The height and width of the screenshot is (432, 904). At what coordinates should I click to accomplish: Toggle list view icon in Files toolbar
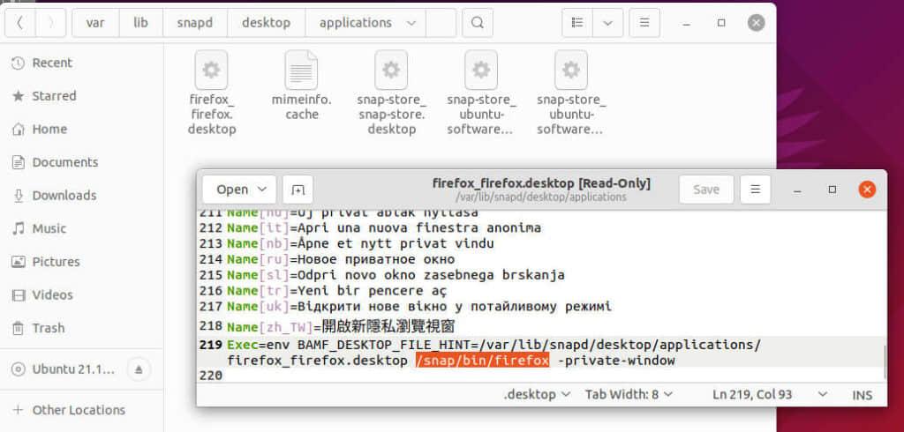pyautogui.click(x=577, y=22)
